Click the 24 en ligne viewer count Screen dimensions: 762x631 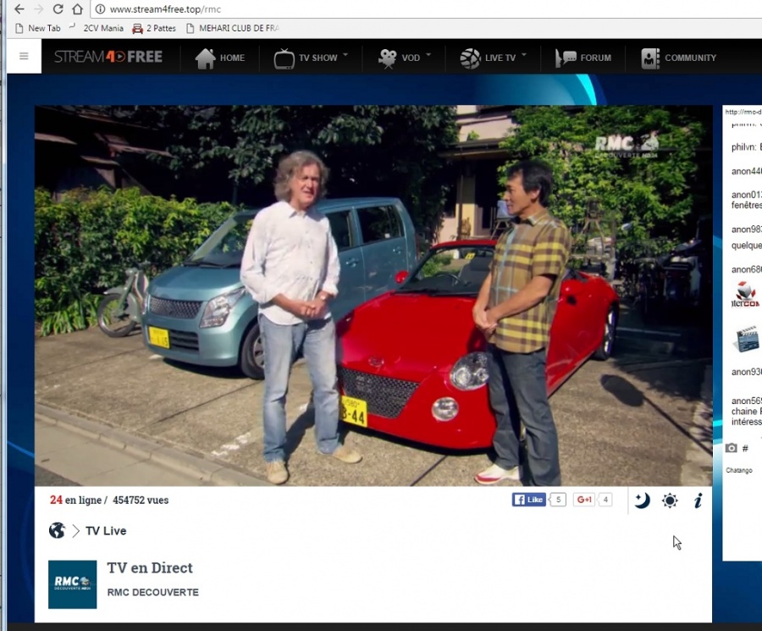tap(76, 500)
